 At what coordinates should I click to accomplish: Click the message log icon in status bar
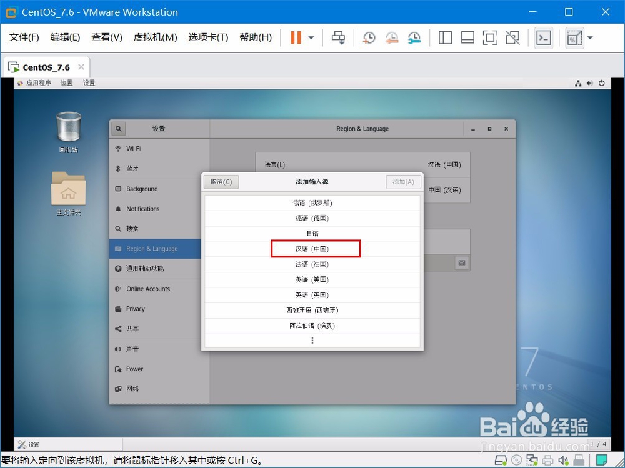click(601, 461)
